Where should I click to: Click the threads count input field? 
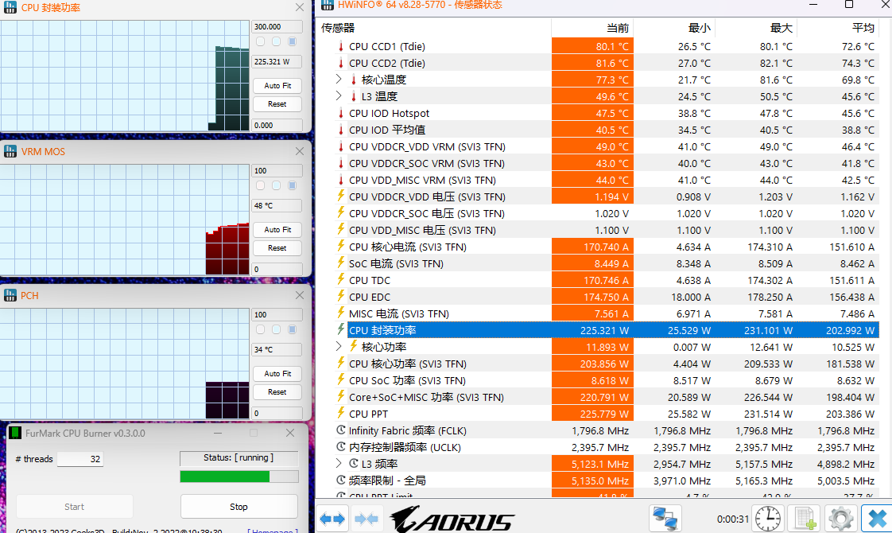click(x=80, y=459)
